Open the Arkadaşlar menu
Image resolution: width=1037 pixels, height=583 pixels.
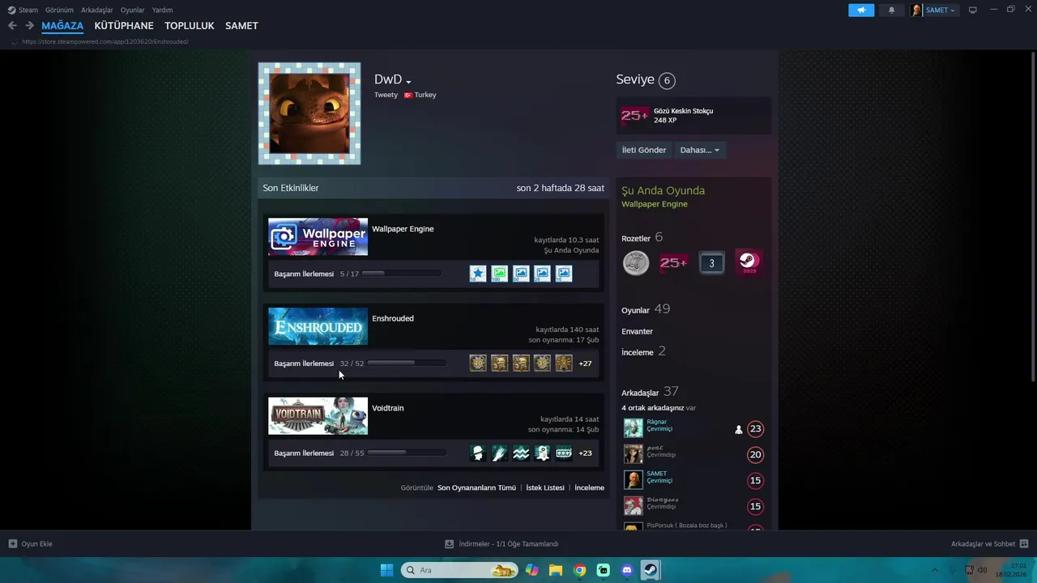pyautogui.click(x=97, y=10)
